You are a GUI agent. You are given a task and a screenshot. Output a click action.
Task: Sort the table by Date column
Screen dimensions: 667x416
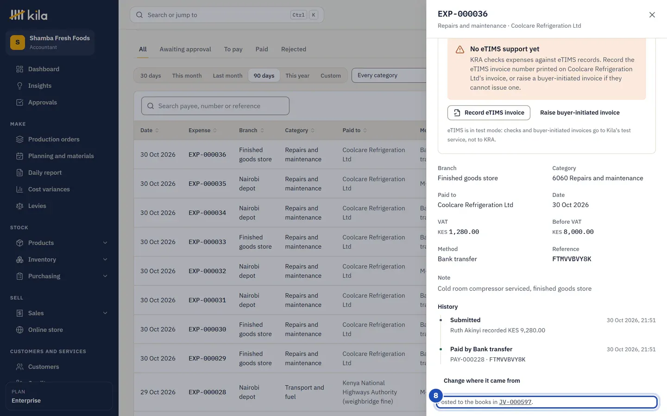tap(150, 130)
